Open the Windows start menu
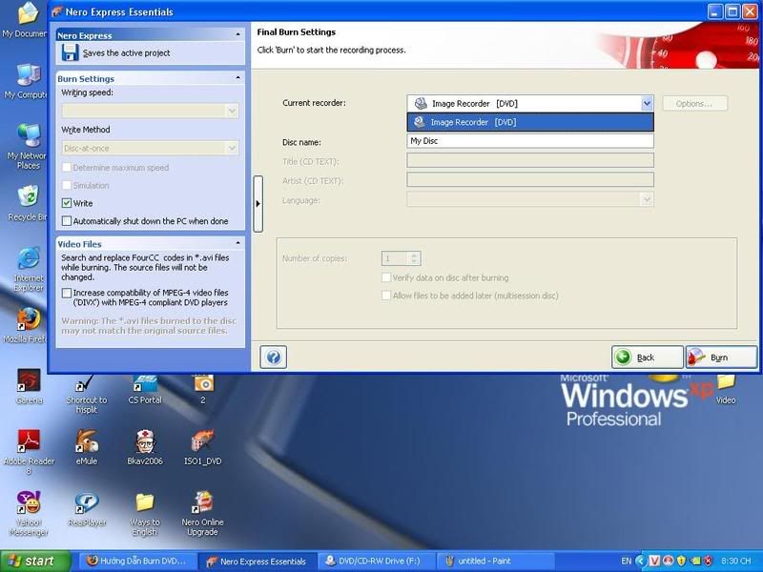The height and width of the screenshot is (572, 763). click(34, 561)
